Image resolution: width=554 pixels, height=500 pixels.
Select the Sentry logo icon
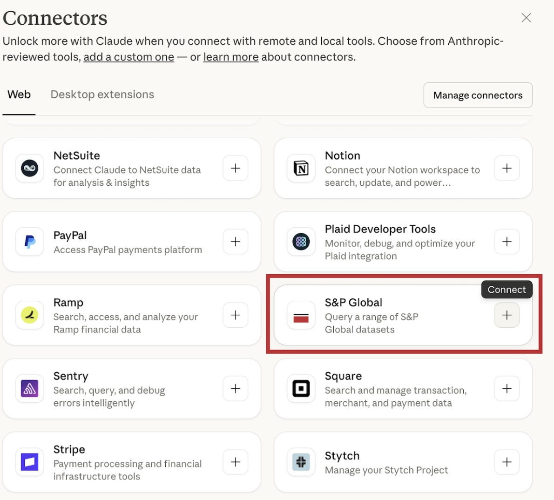tap(30, 389)
